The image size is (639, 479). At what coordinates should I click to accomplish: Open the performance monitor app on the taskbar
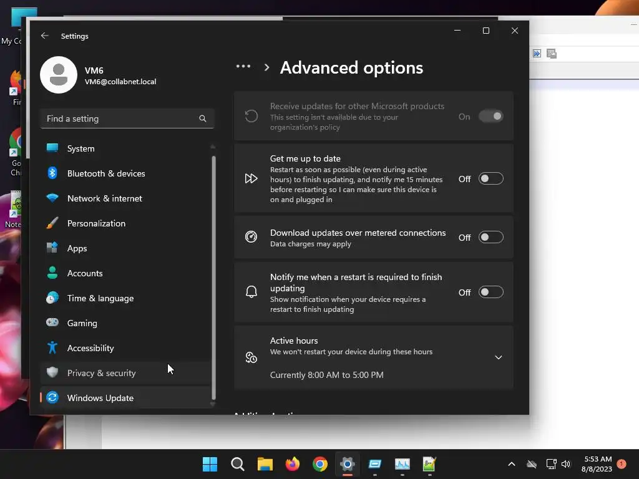[402, 464]
